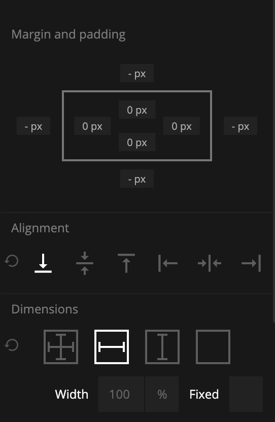Select the align top icon

click(x=126, y=263)
